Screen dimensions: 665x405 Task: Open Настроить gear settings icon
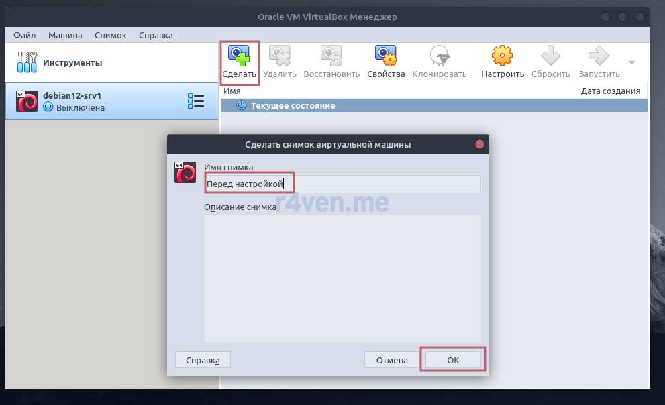tap(502, 56)
